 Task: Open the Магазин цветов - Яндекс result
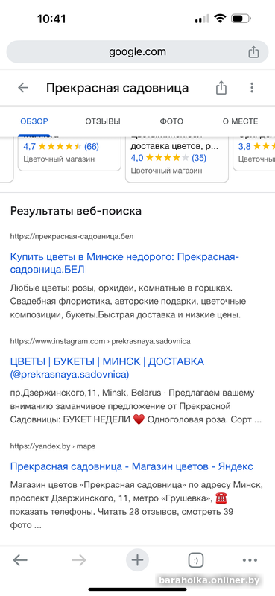point(132,466)
